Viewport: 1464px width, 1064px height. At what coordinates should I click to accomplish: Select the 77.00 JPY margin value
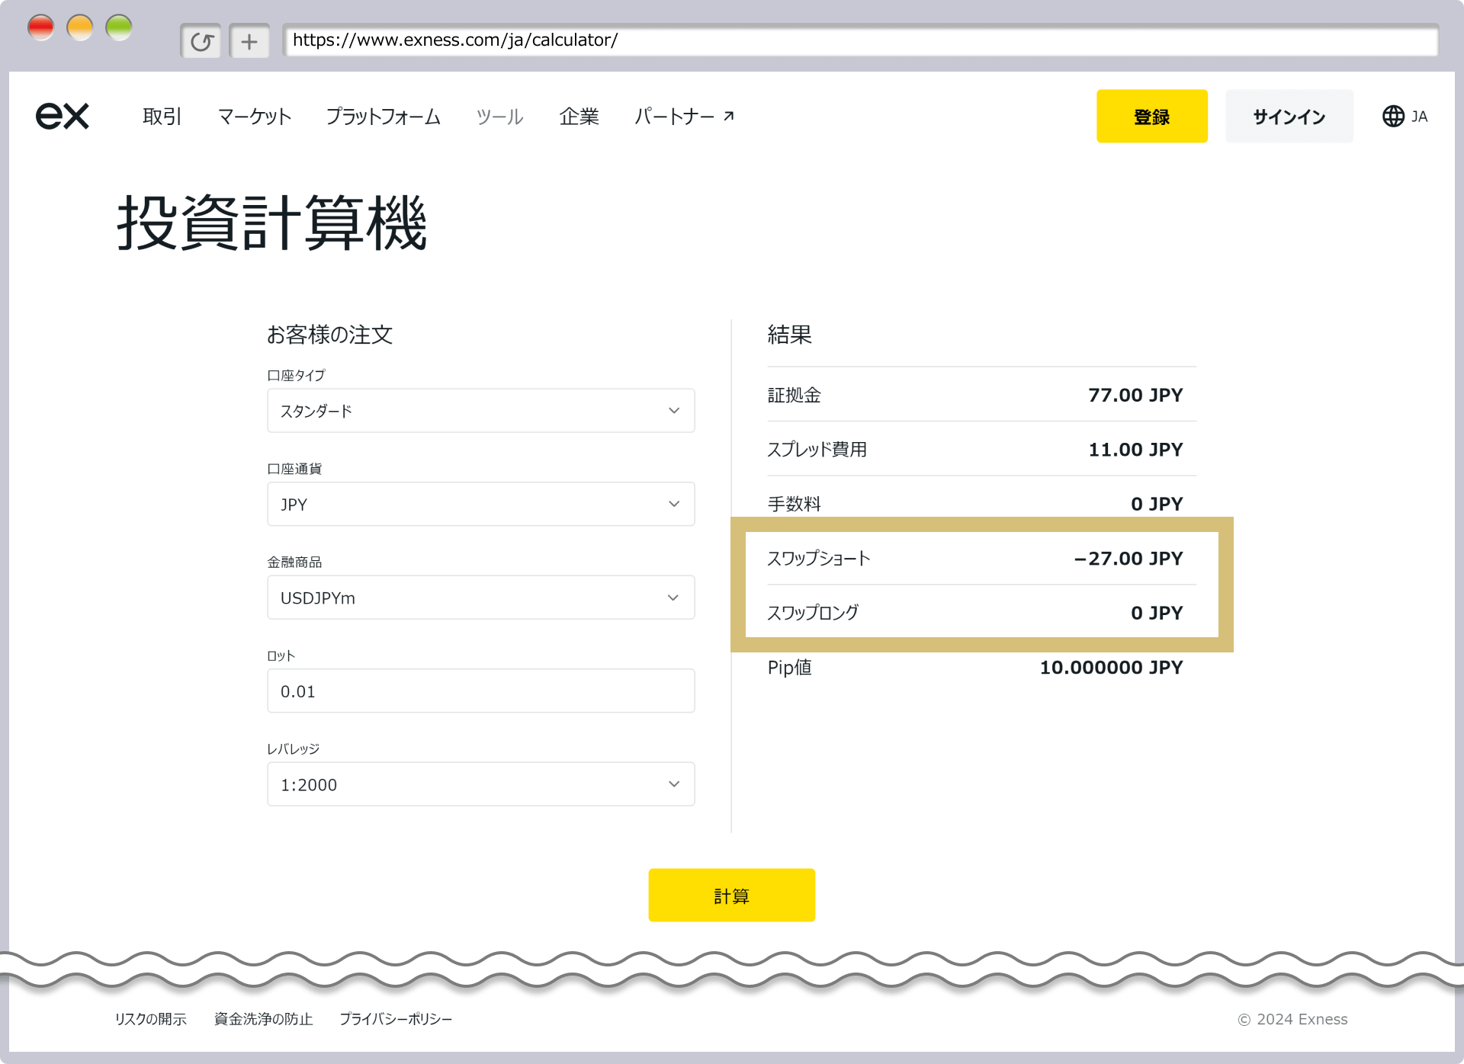[1135, 395]
